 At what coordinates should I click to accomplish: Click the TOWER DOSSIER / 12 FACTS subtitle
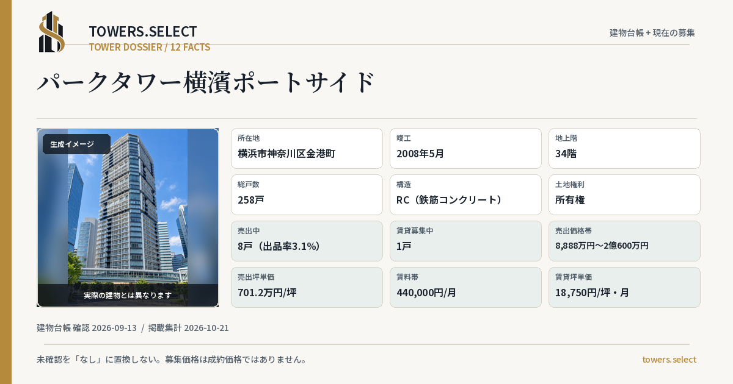pos(150,47)
